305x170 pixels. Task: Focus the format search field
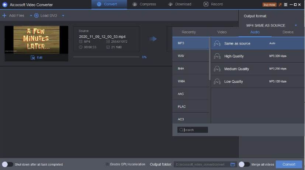click(193, 130)
